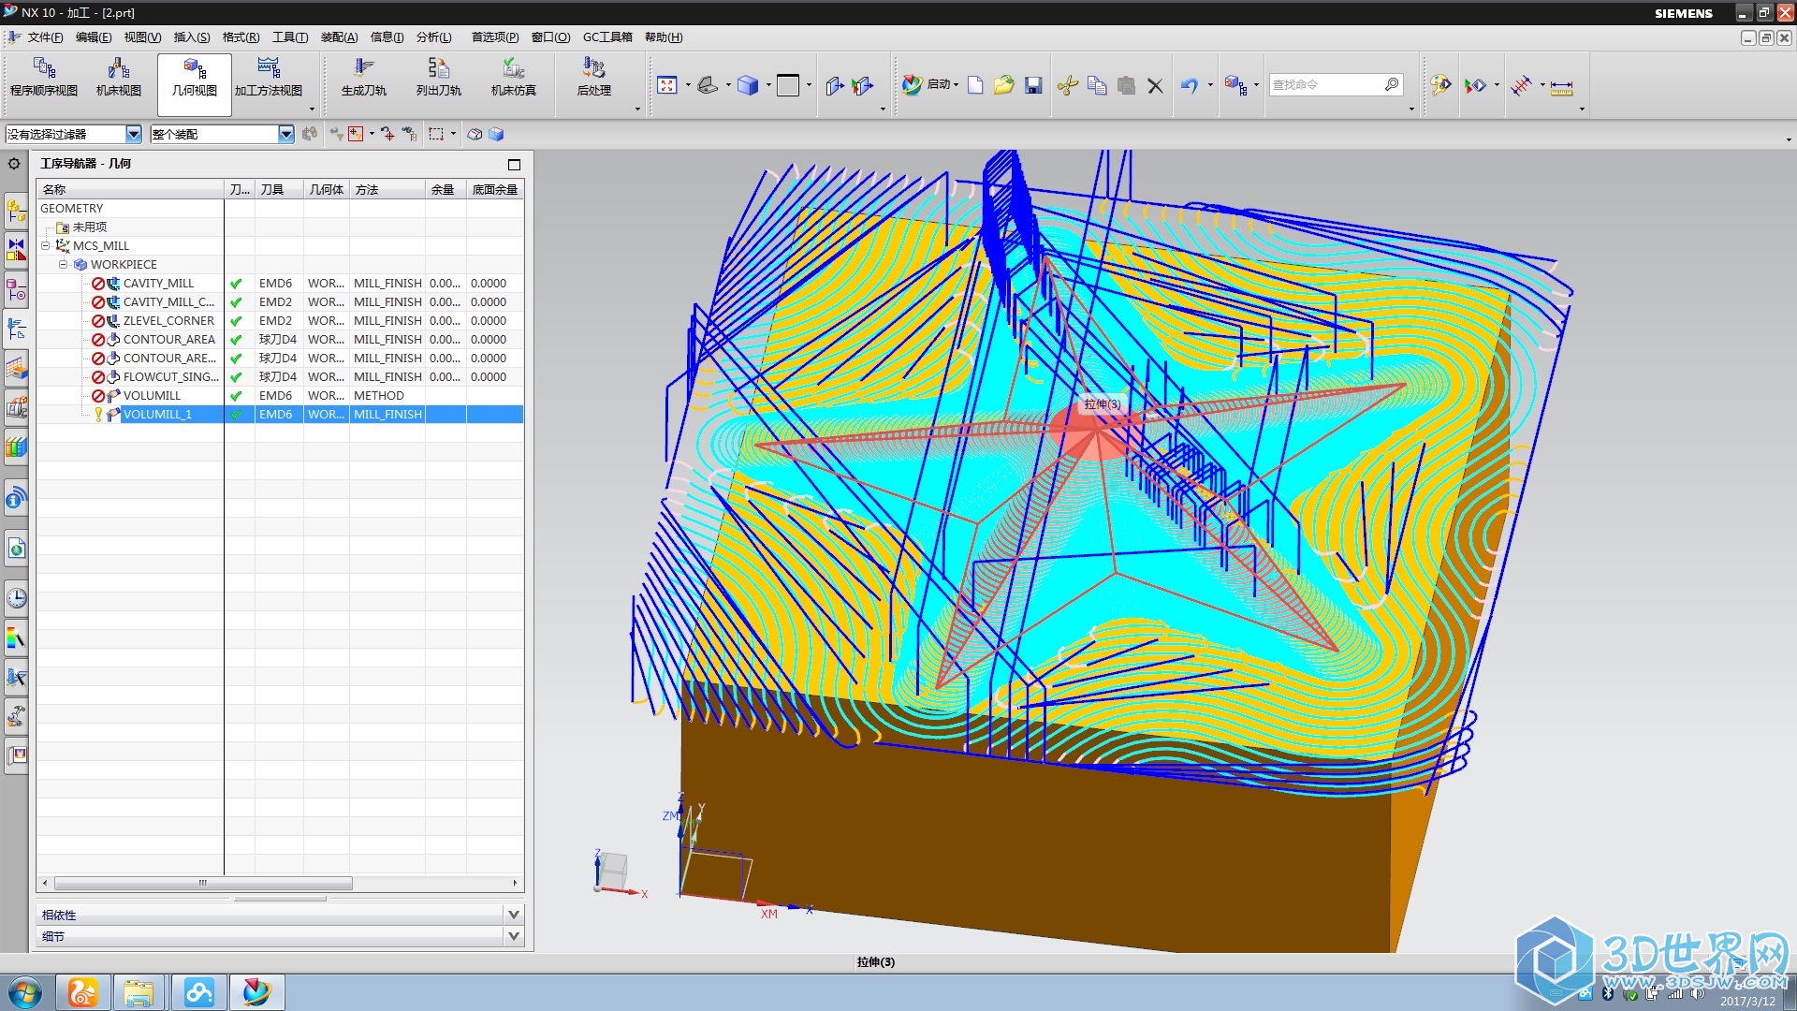
Task: Select the ZLEVEL_CORNER operation
Action: (x=168, y=320)
